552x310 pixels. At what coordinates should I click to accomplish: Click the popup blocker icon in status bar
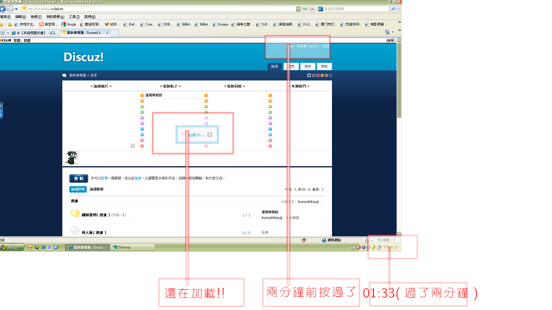tap(304, 240)
